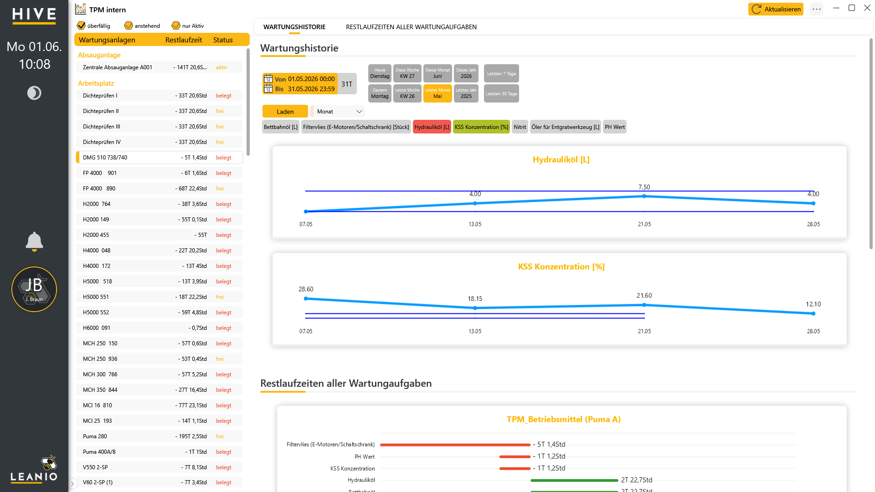Select the Letzte Woche KW 26 button
The height and width of the screenshot is (492, 875).
407,93
